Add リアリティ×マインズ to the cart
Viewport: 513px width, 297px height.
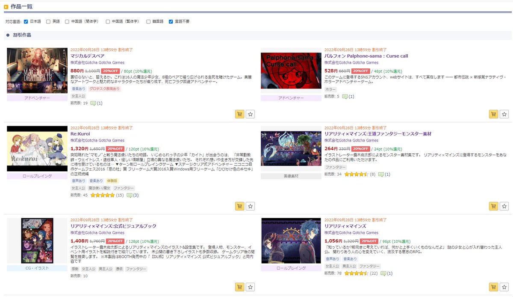point(493,287)
